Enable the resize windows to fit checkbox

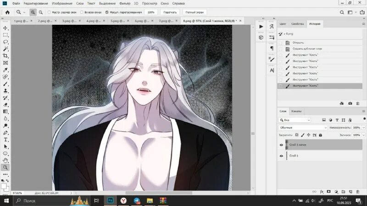[x=49, y=12]
